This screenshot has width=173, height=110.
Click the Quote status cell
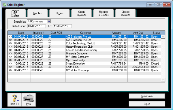[155, 70]
